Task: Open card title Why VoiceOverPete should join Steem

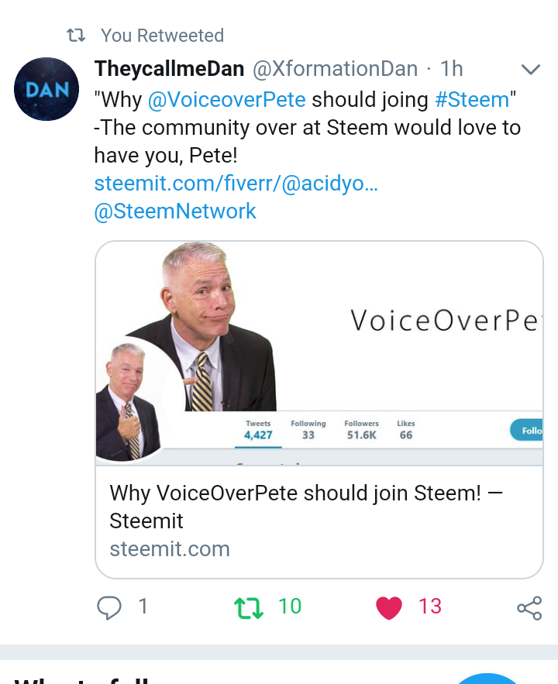Action: tap(306, 507)
